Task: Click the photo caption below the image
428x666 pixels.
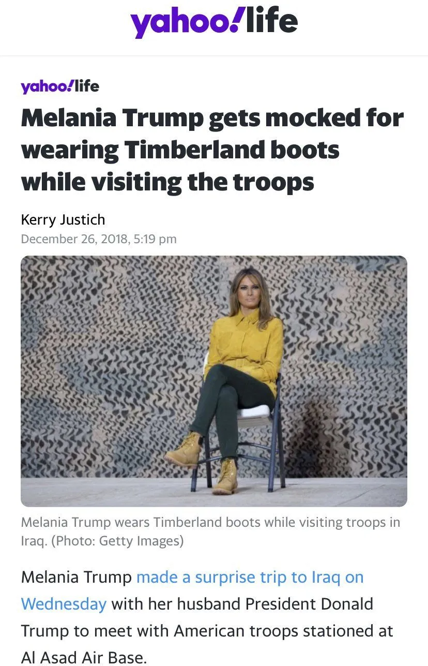Action: pos(210,531)
